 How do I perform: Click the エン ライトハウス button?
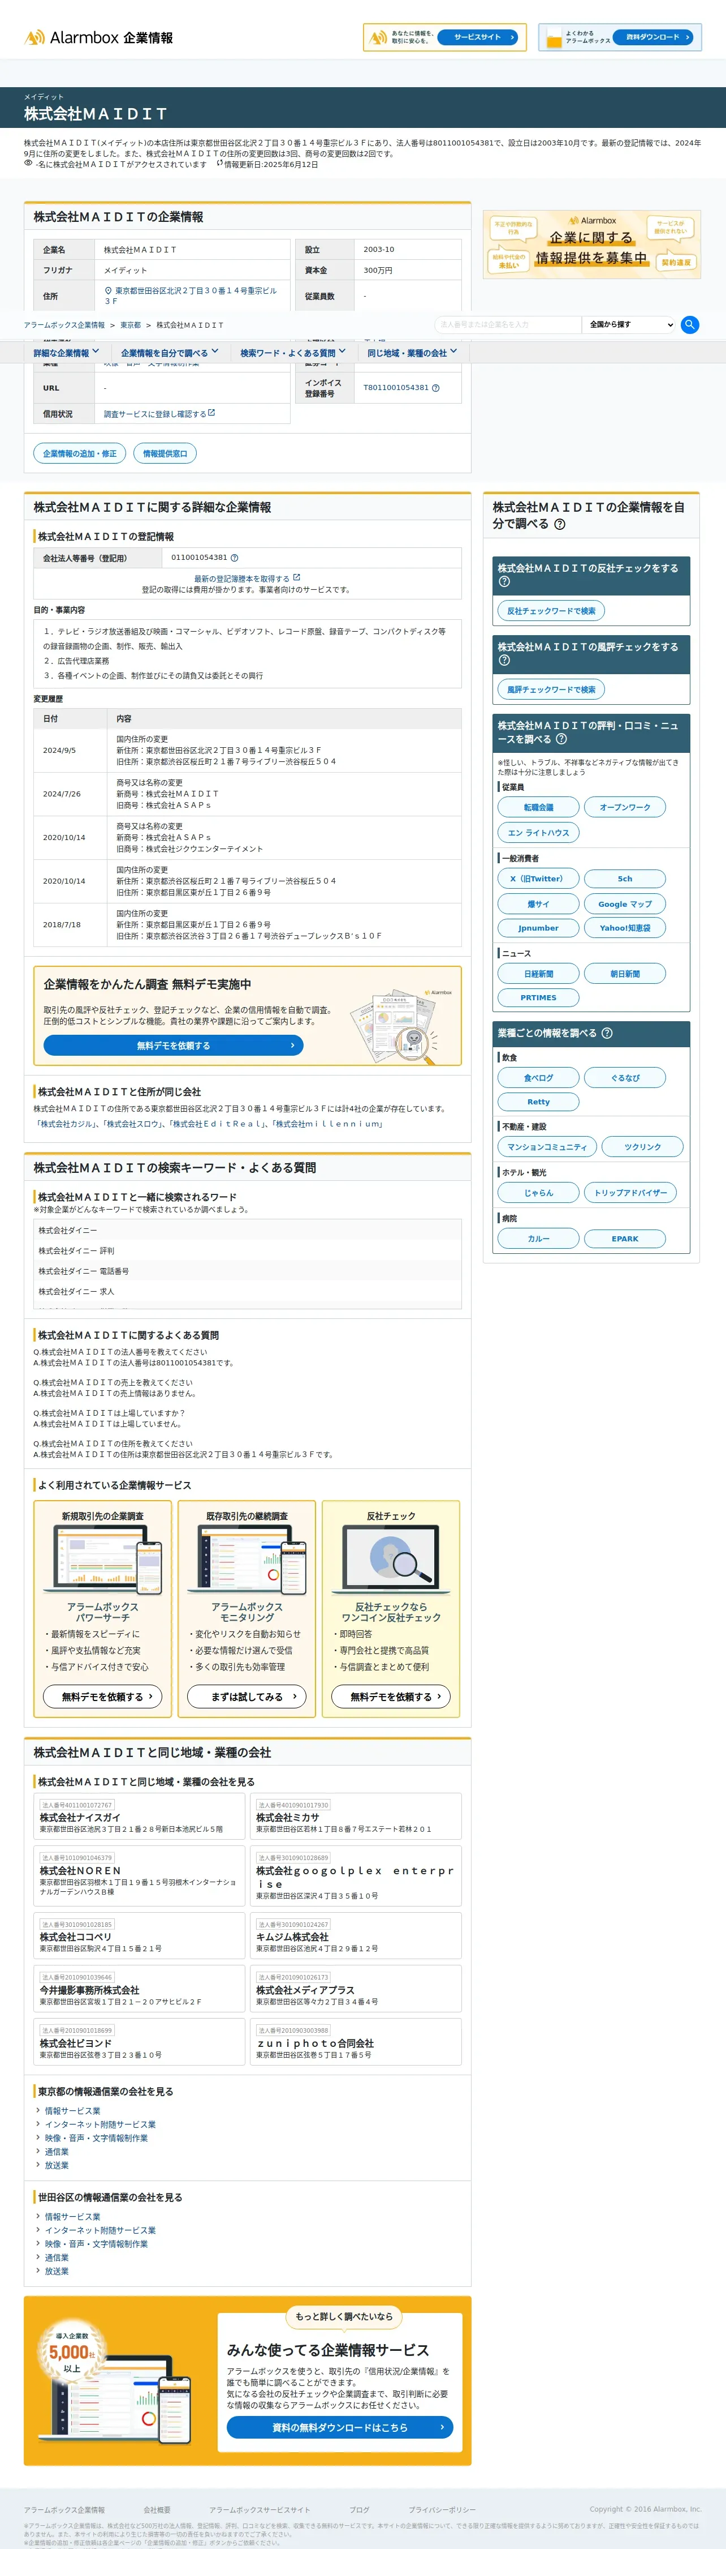tap(538, 832)
